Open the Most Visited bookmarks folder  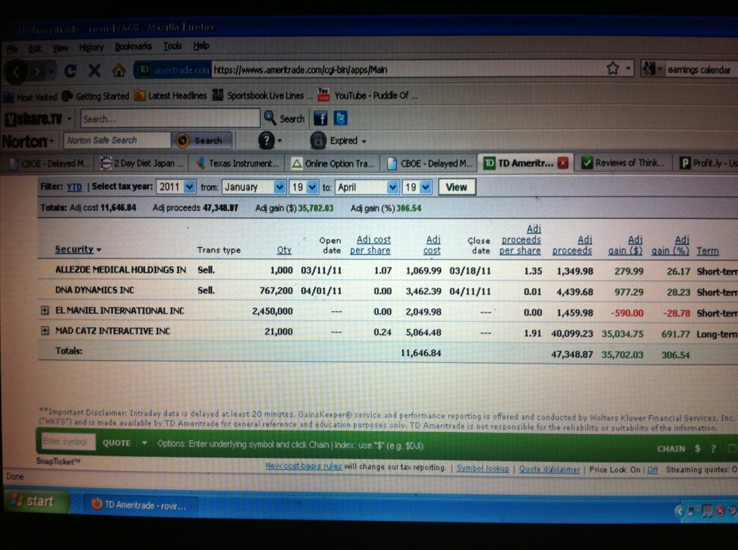[30, 97]
